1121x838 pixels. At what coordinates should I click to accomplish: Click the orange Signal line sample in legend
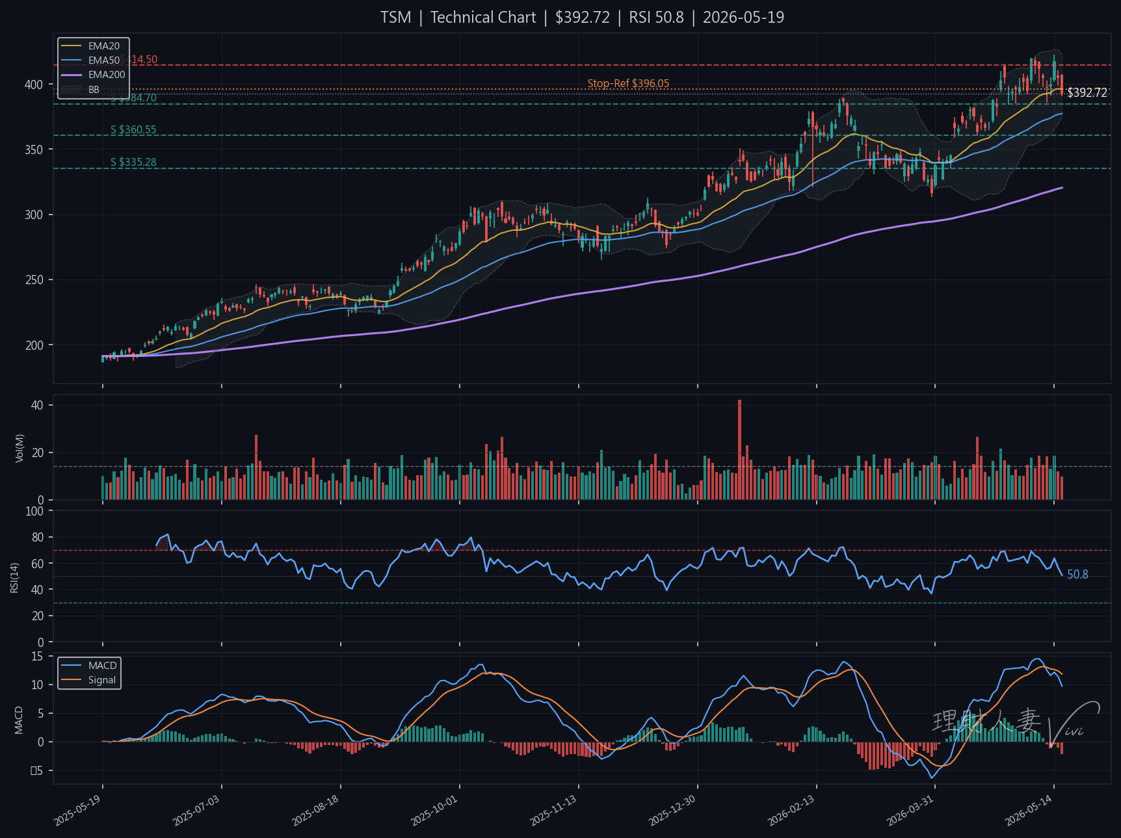(71, 680)
